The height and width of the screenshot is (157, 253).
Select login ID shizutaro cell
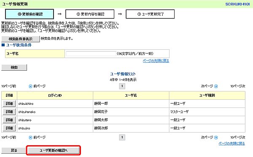pyautogui.click(x=55, y=120)
